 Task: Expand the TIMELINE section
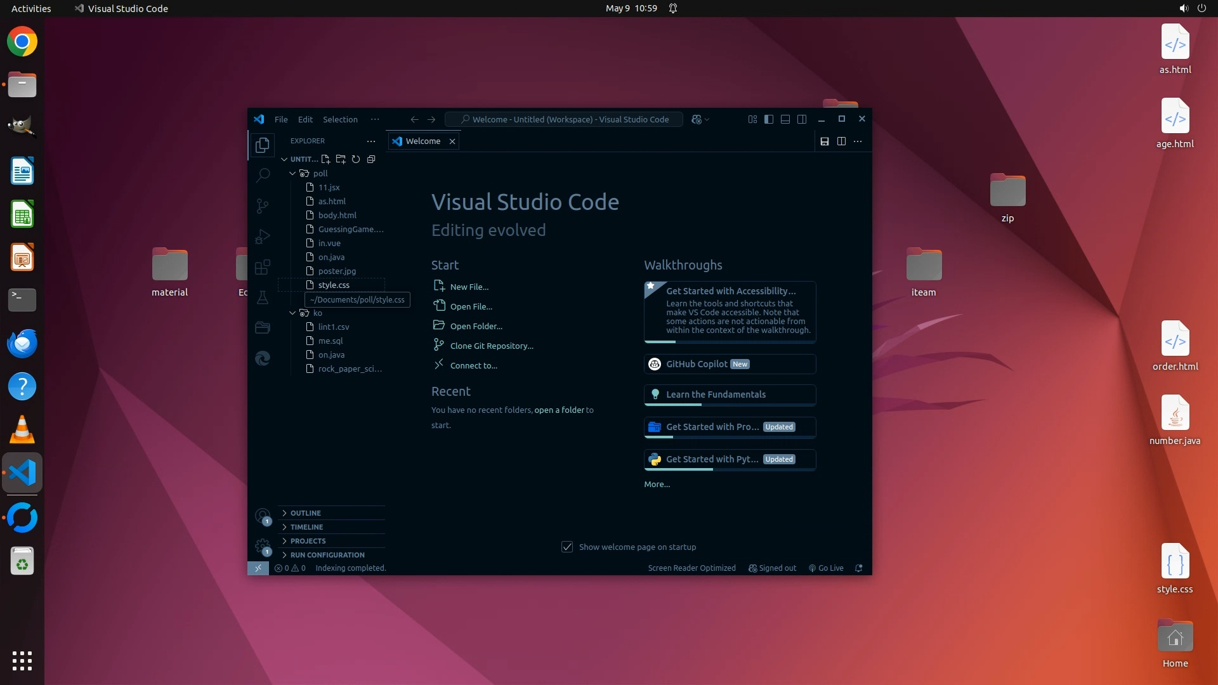306,527
